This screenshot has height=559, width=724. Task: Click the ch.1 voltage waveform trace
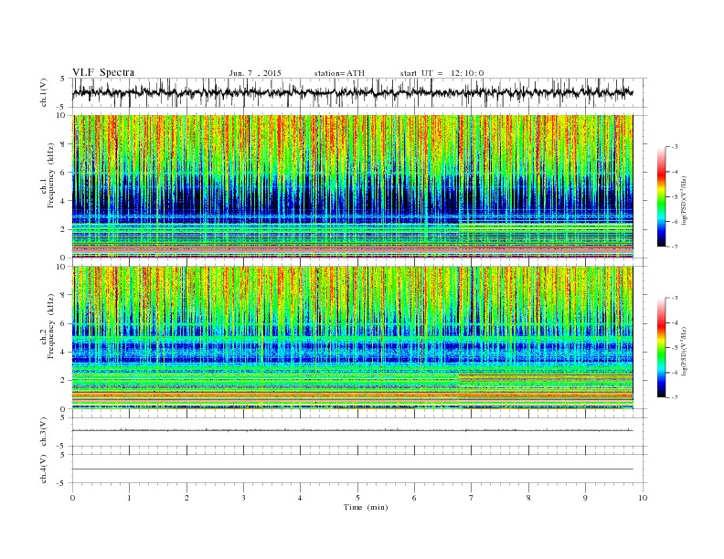click(x=352, y=92)
